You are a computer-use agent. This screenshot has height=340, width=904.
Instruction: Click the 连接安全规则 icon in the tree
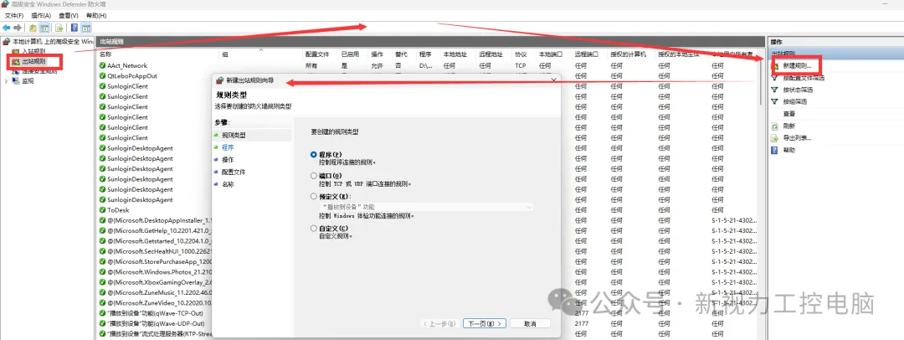tap(16, 71)
